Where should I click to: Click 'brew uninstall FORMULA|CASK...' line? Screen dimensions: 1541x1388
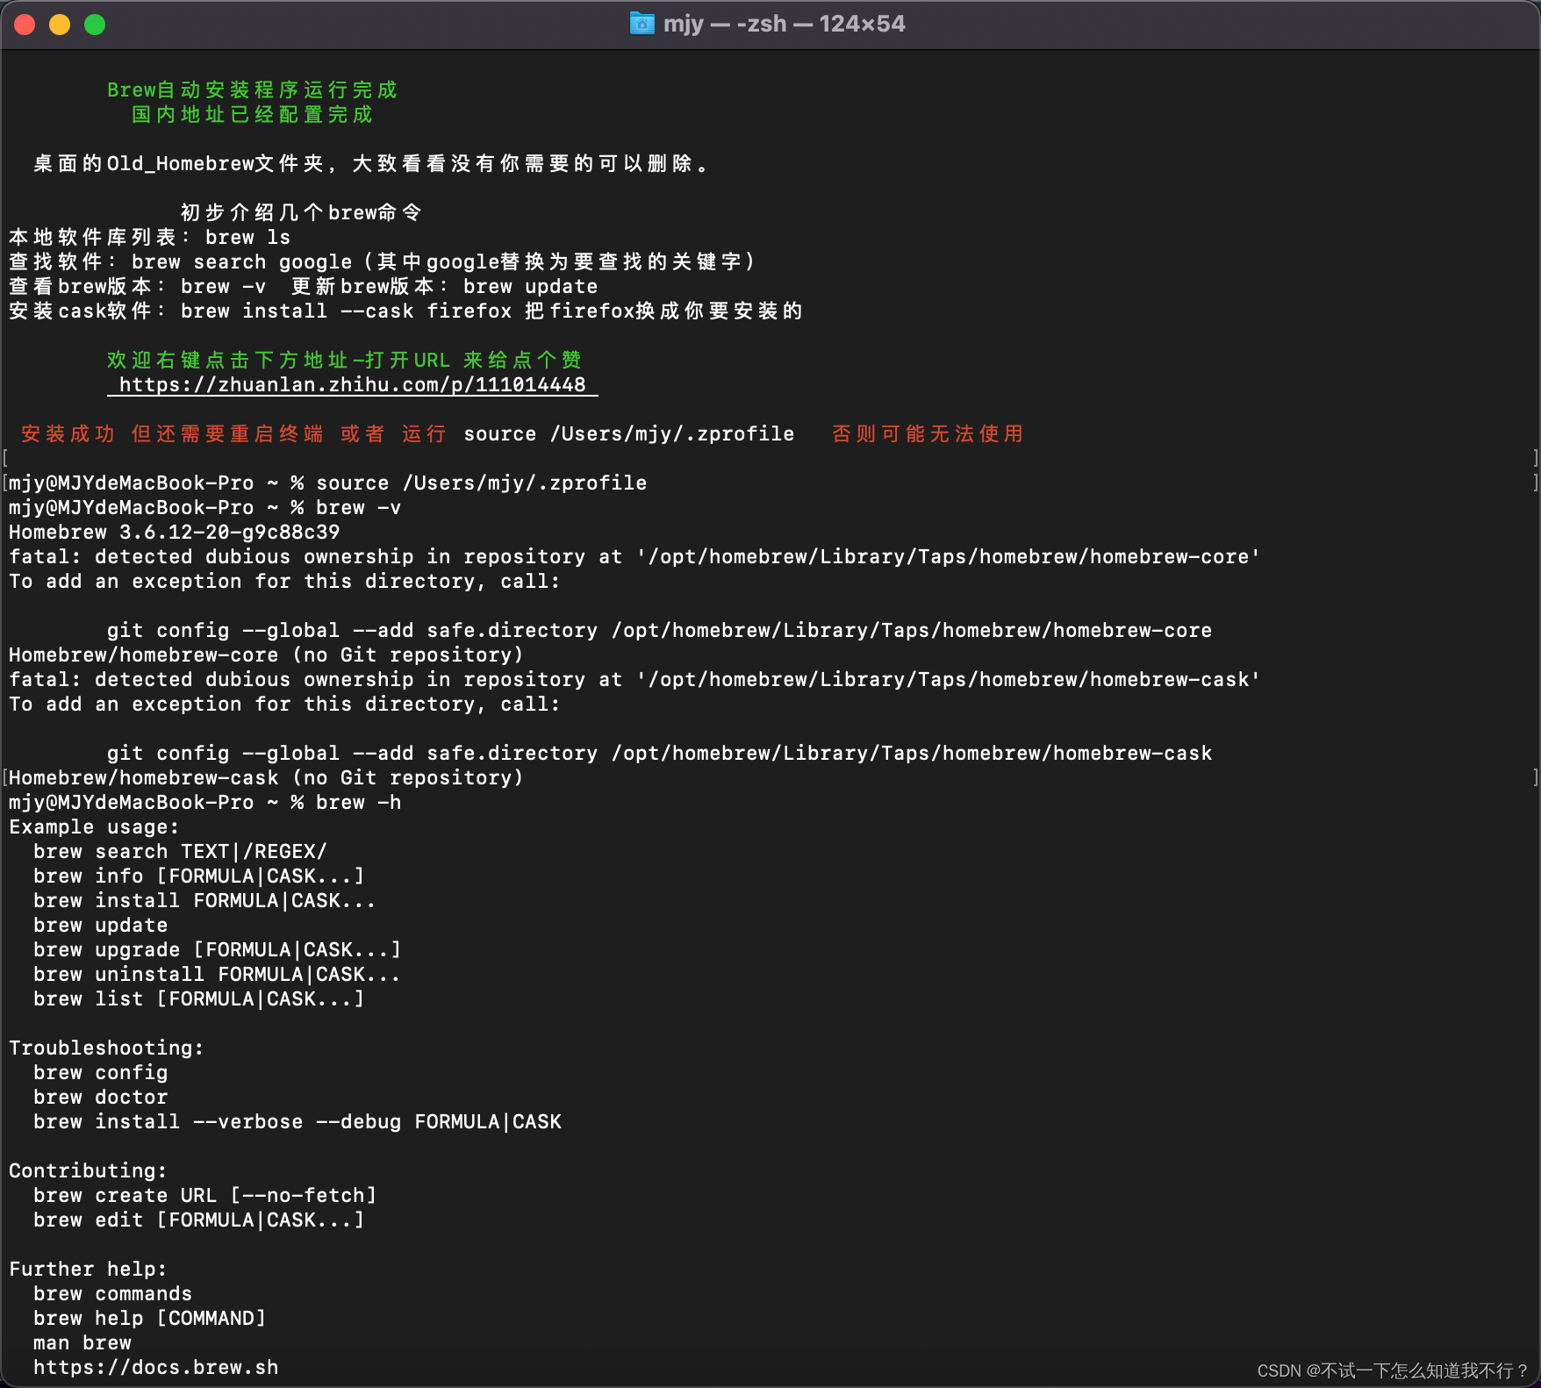point(217,975)
